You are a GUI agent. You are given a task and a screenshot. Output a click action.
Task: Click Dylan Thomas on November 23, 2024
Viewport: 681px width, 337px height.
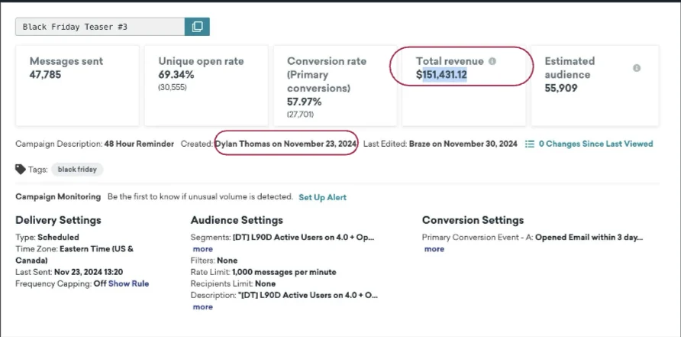click(286, 144)
